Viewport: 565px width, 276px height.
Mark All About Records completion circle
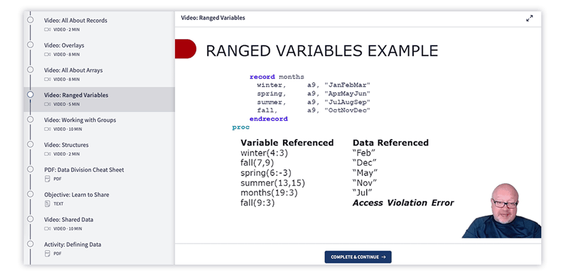[30, 20]
